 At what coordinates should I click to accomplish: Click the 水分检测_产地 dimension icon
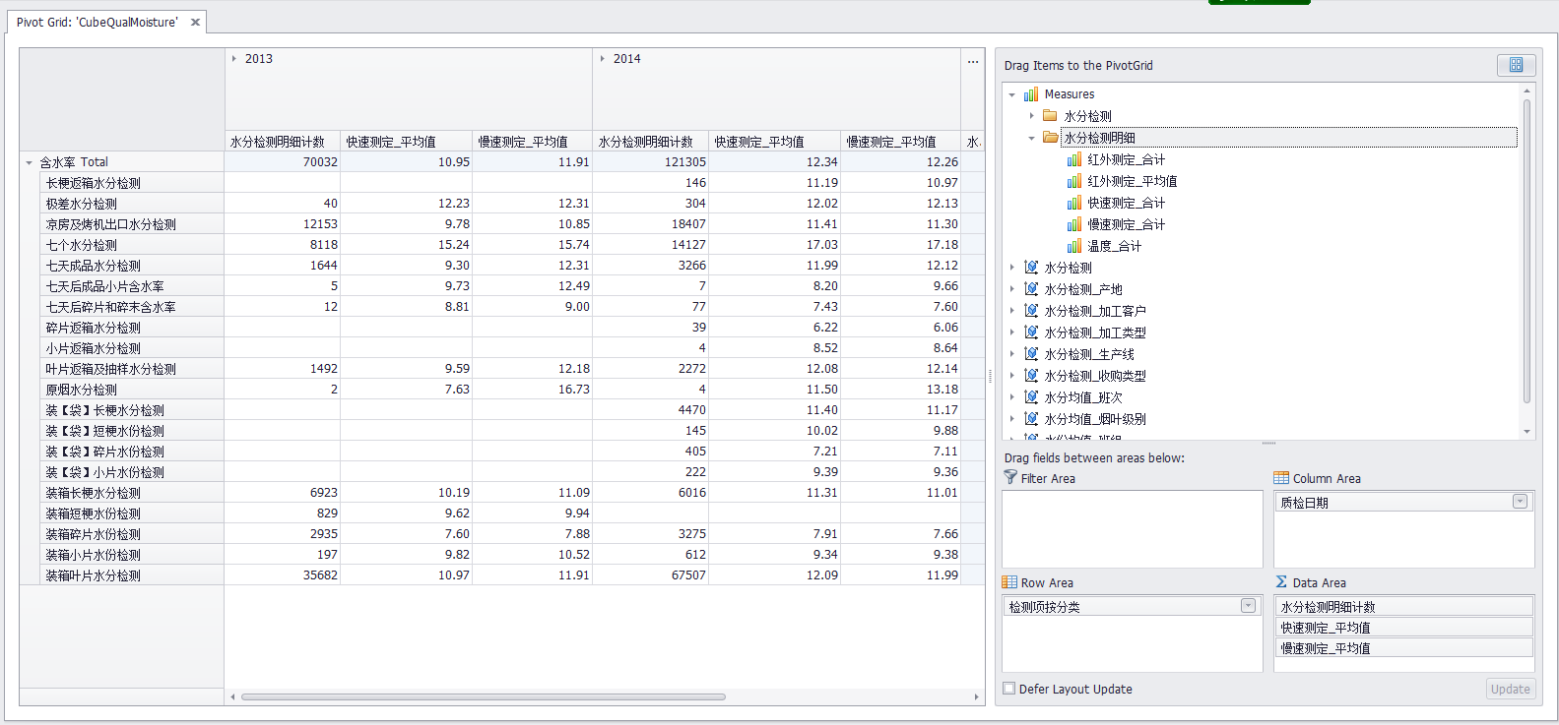1031,289
